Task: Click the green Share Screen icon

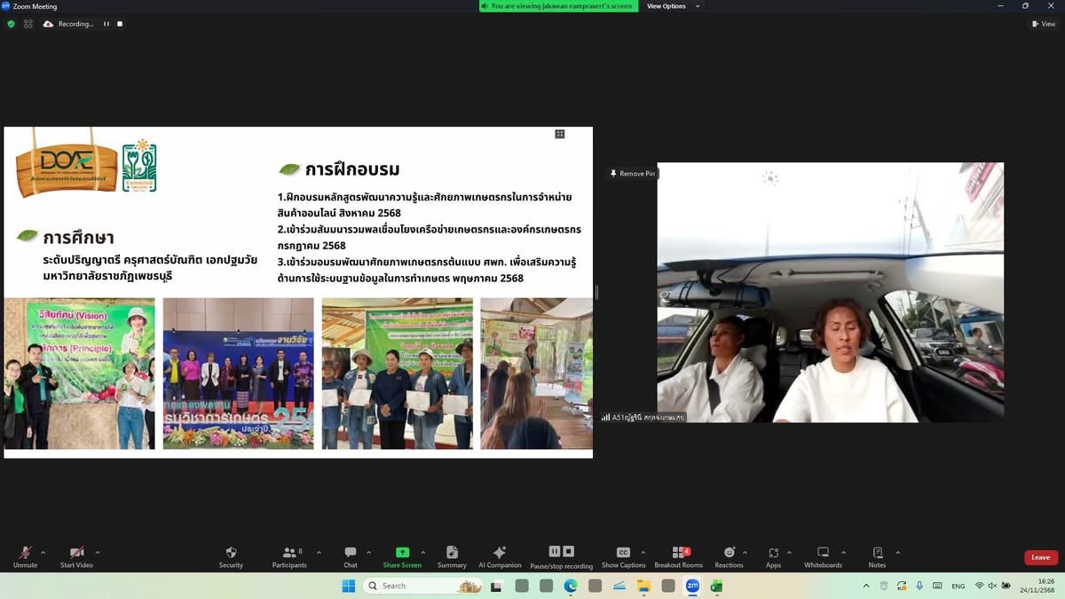Action: tap(402, 552)
